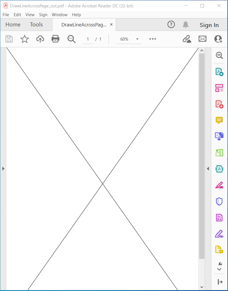Select the Protect tool
Image resolution: width=228 pixels, height=291 pixels.
pos(219,201)
